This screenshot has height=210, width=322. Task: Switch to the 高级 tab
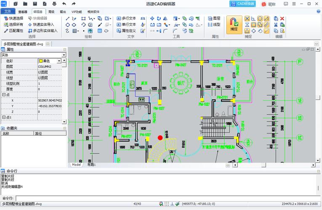click(51, 12)
